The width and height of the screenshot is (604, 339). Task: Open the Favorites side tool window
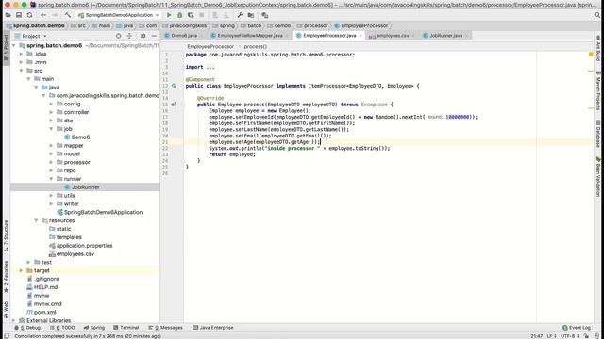(6, 276)
